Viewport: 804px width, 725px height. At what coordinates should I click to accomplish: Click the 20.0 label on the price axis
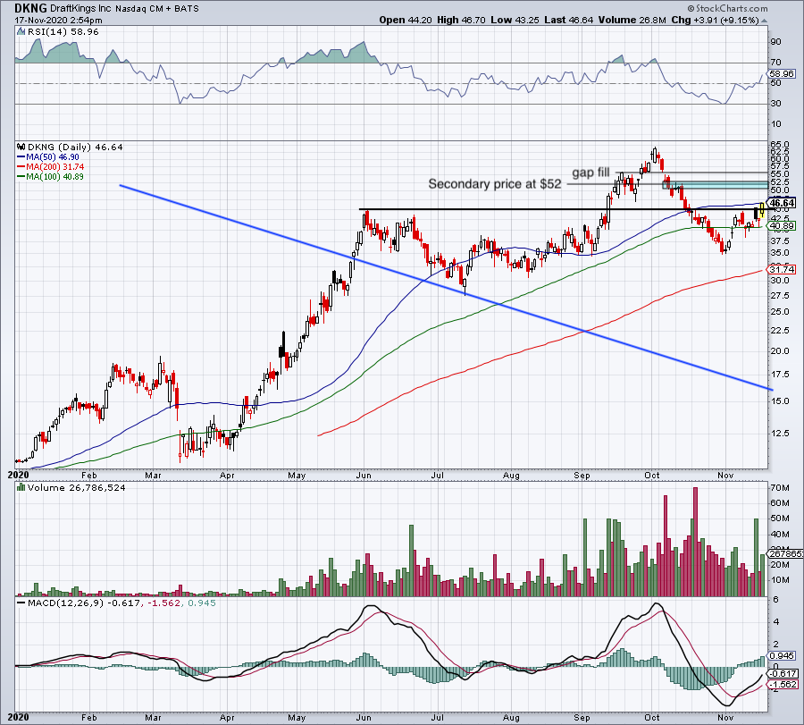779,351
